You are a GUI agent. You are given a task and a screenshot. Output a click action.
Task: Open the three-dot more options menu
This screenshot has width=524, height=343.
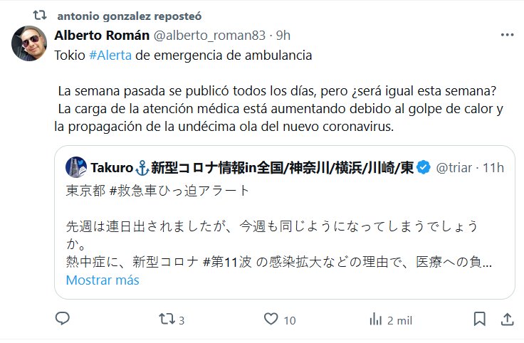tap(507, 35)
